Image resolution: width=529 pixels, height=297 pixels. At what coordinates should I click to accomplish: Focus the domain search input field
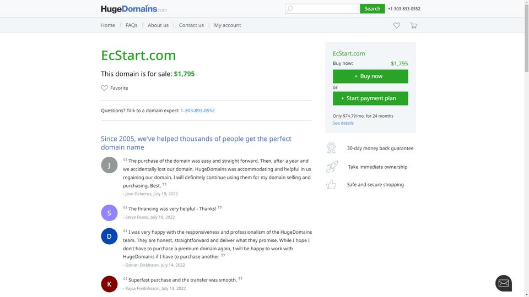pyautogui.click(x=322, y=8)
